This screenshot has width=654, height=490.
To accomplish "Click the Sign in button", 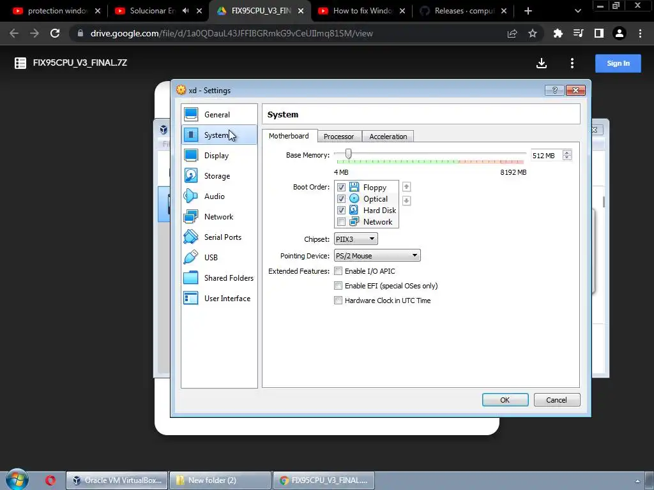I will 618,63.
